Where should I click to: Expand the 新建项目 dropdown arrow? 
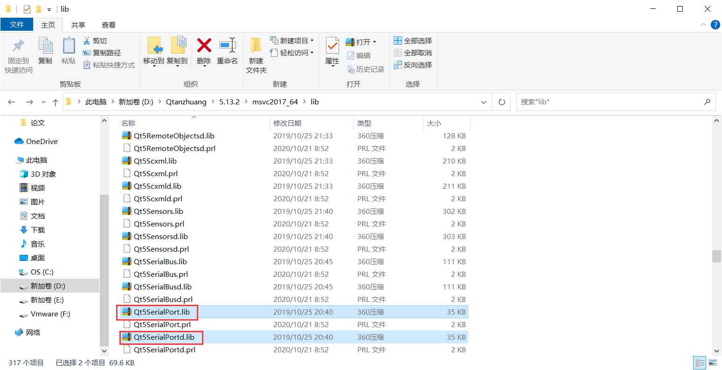click(312, 41)
